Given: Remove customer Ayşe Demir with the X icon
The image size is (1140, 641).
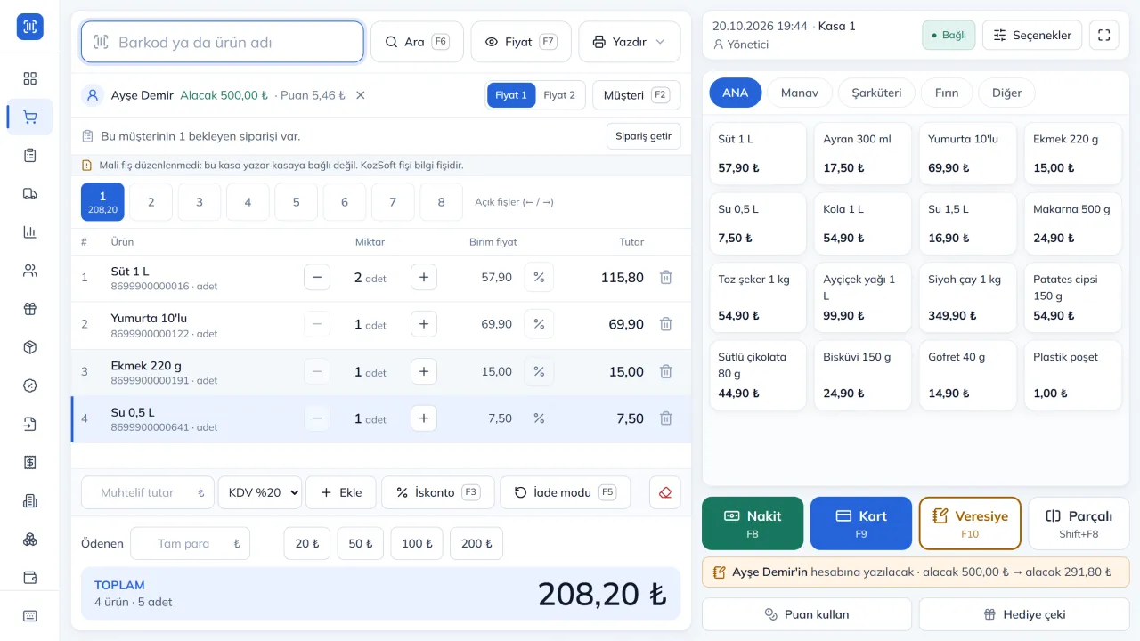Looking at the screenshot, I should pos(361,95).
